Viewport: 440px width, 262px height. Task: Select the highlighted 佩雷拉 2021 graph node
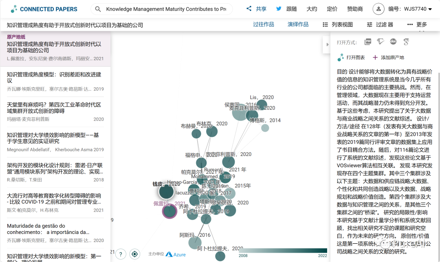point(170,212)
